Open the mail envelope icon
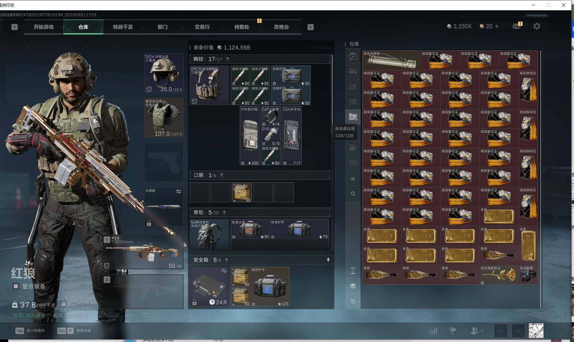This screenshot has height=342, width=574. click(x=516, y=26)
